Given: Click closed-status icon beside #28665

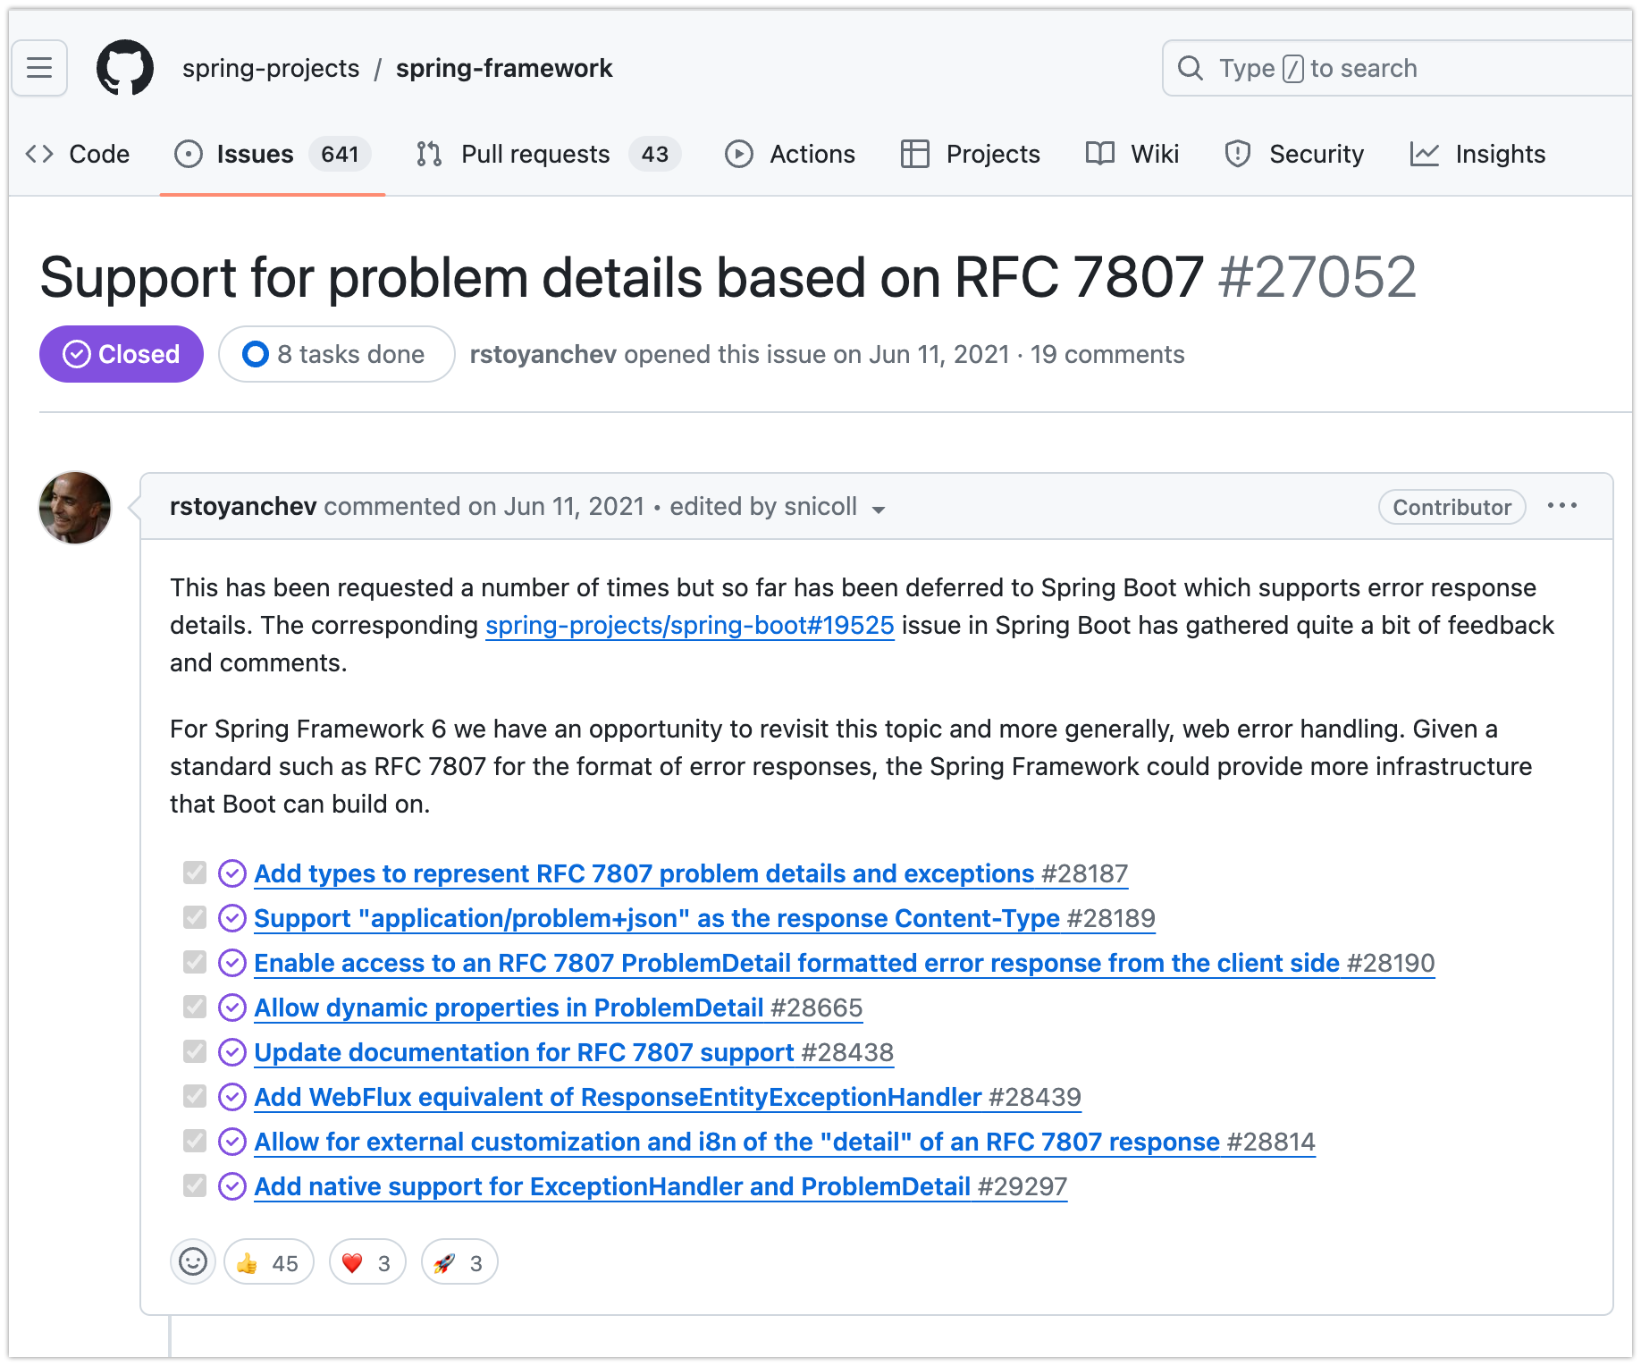Looking at the screenshot, I should click(x=232, y=1008).
